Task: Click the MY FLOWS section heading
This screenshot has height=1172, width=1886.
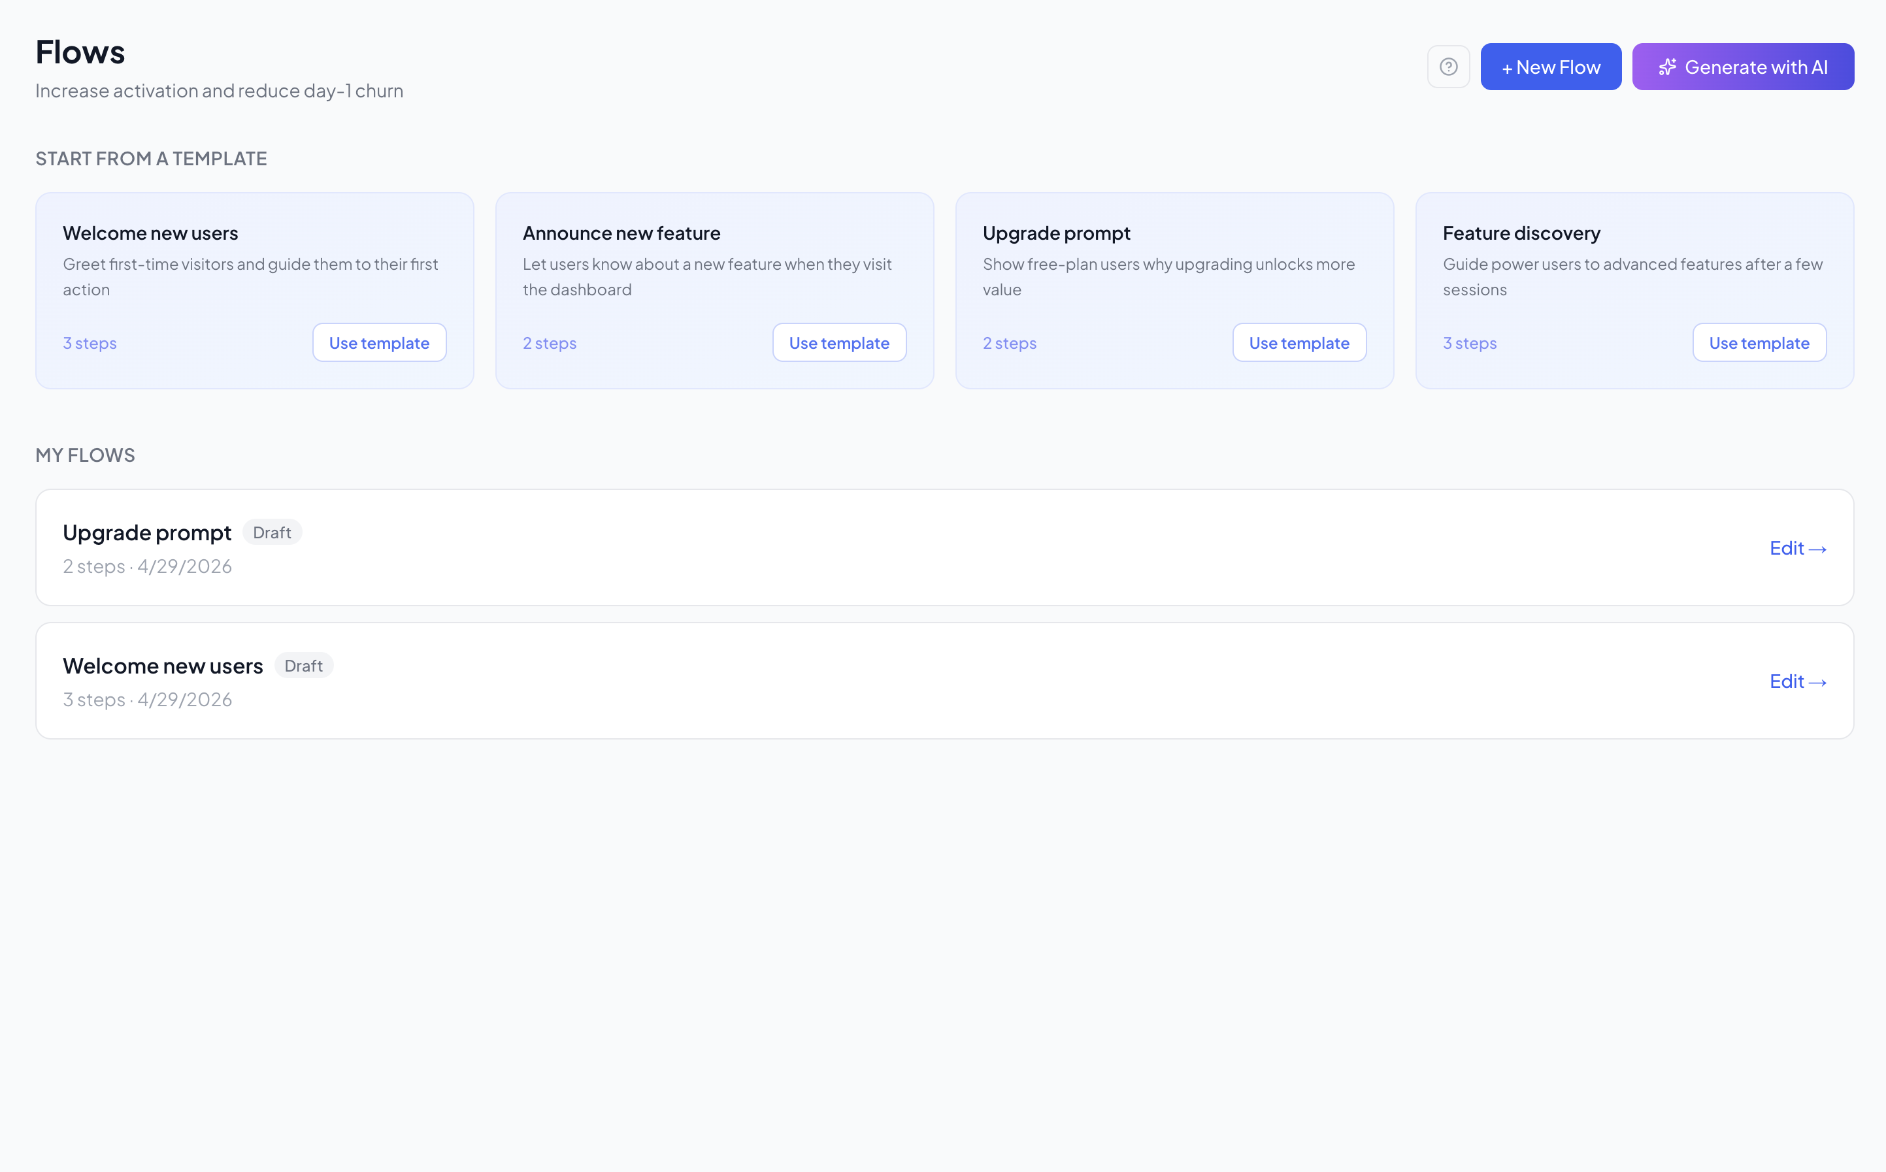Action: click(x=85, y=455)
